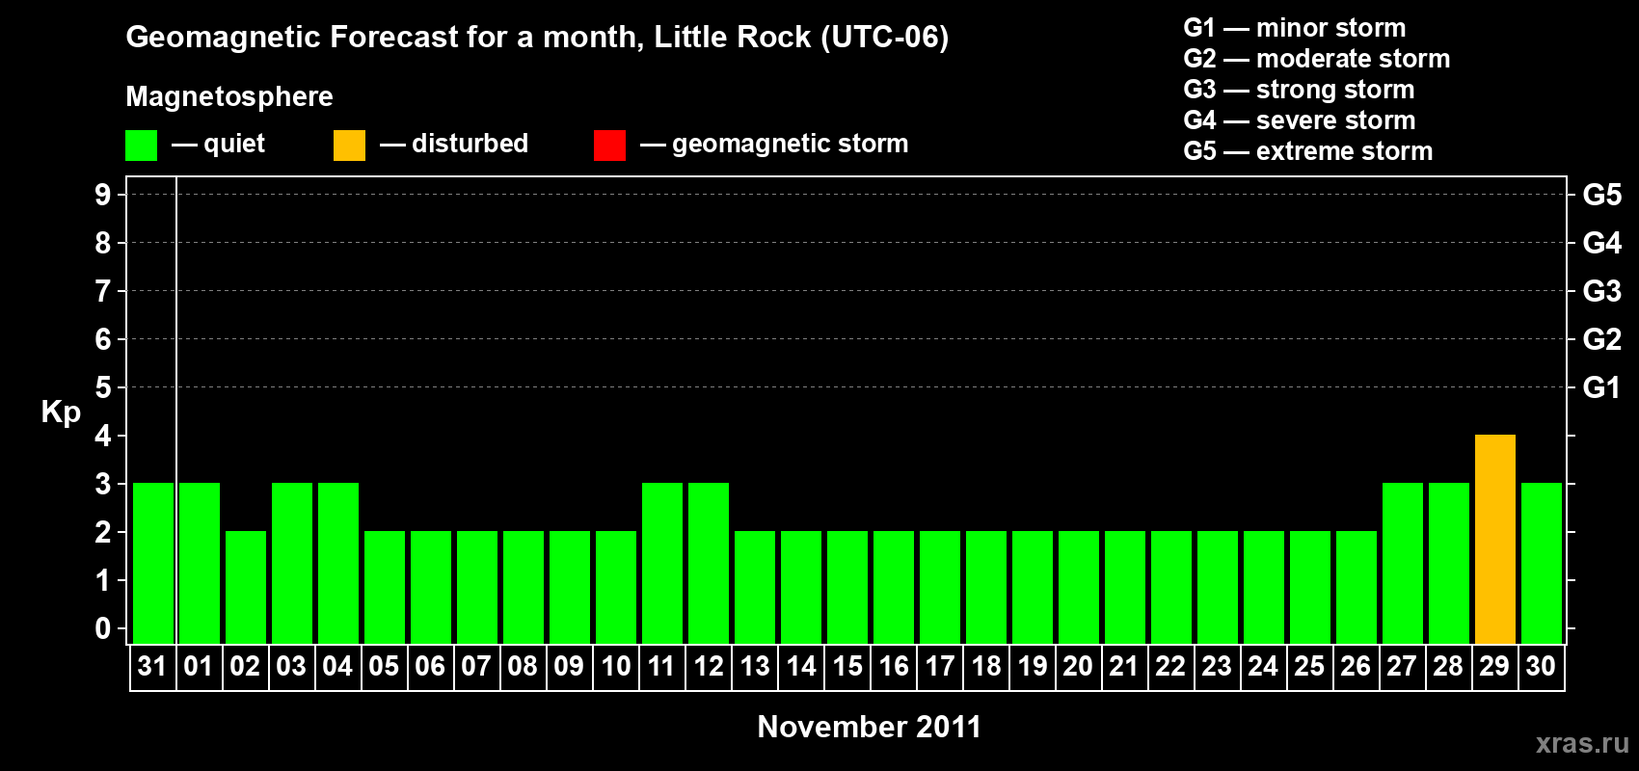Click the y-axis value 5
Viewport: 1639px width, 771px height.
coord(103,387)
